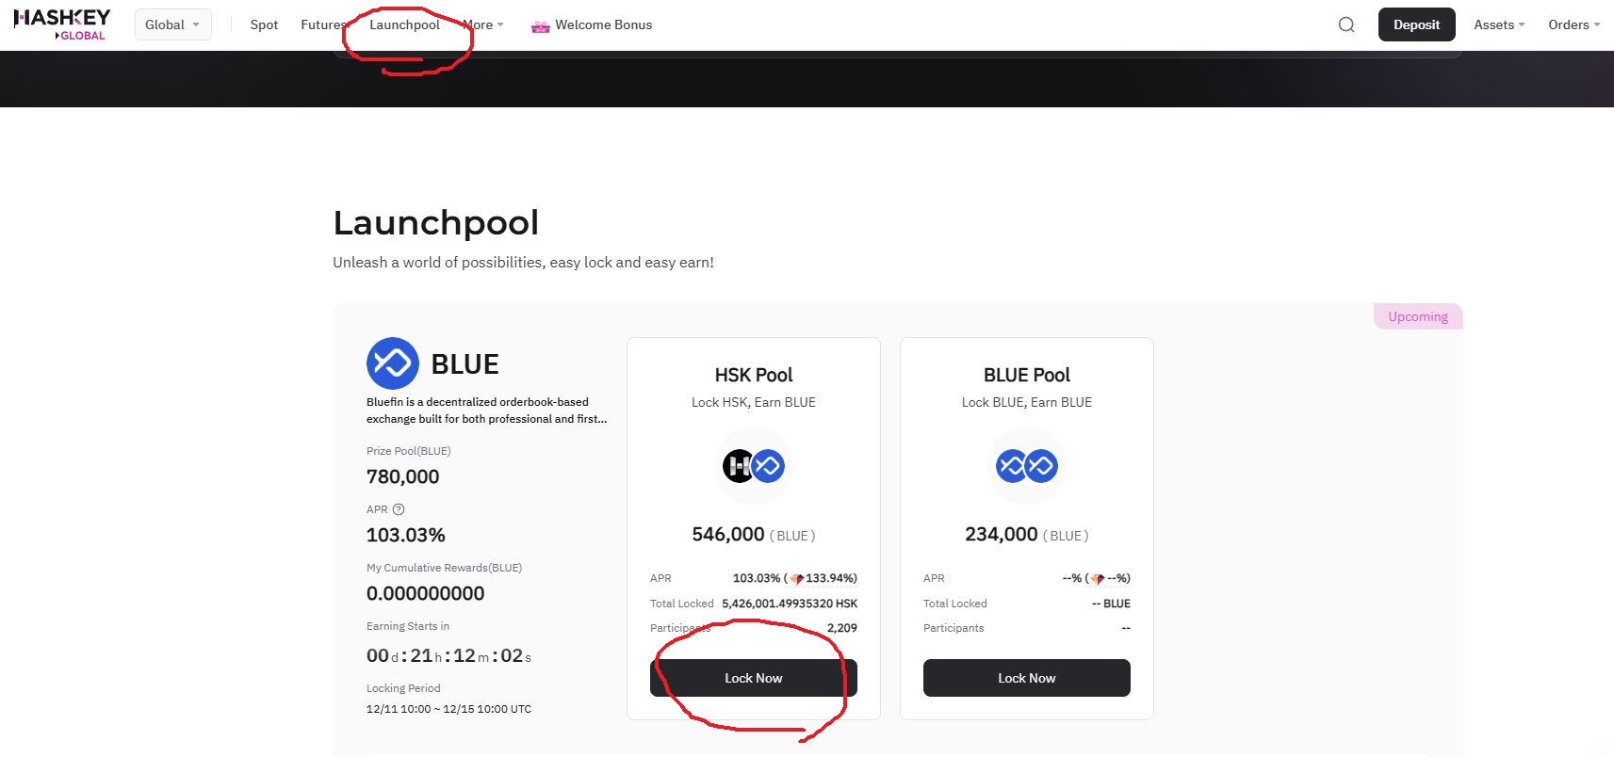Go to the Spot menu item

(264, 24)
